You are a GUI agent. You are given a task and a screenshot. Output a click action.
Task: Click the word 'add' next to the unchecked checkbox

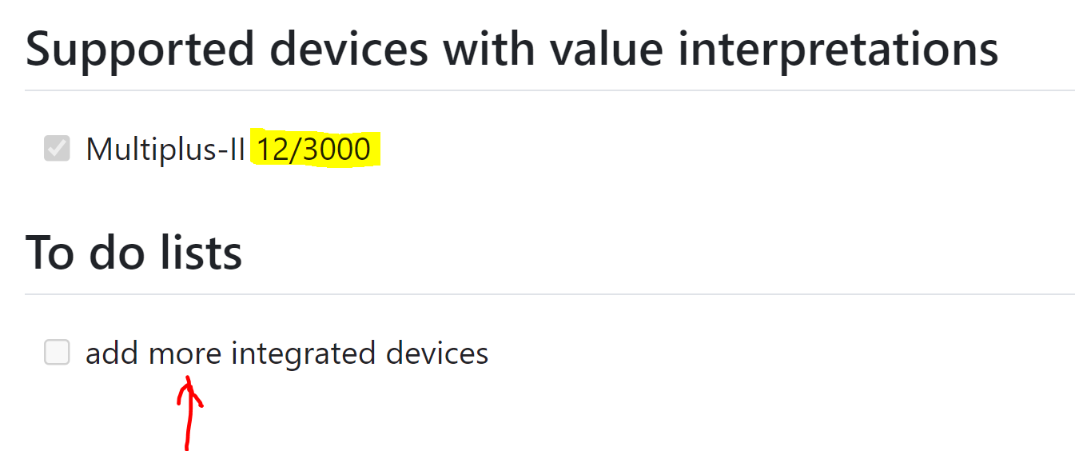pos(113,353)
